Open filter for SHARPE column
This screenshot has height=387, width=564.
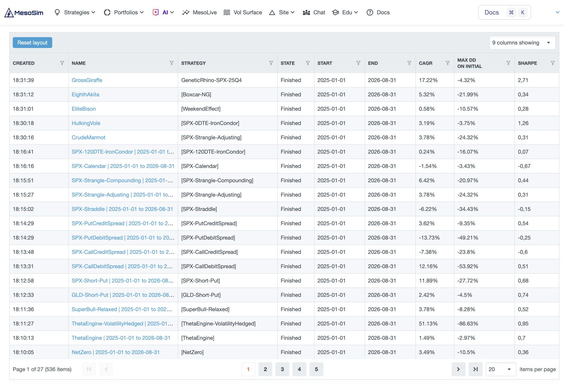pos(552,63)
